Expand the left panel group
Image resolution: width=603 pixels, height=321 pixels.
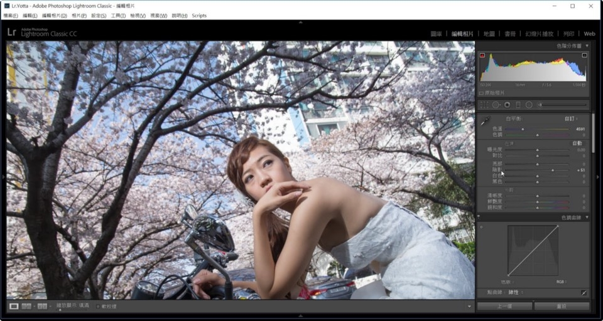[3, 177]
